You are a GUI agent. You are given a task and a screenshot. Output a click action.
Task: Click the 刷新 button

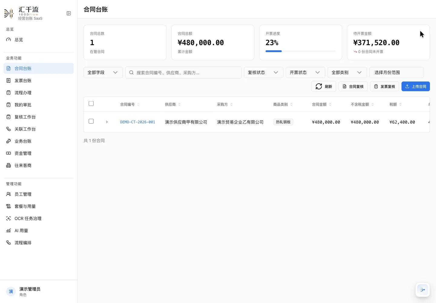click(x=324, y=86)
